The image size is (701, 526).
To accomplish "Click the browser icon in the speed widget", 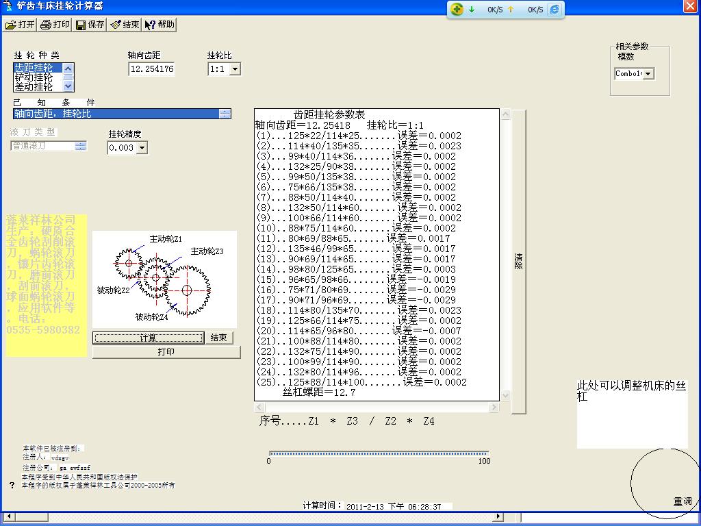I will tap(555, 9).
